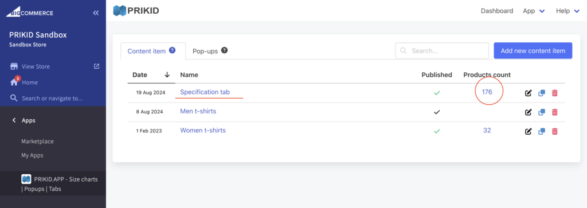The width and height of the screenshot is (587, 208).
Task: Go back using the Apps chevron
Action: pos(14,120)
